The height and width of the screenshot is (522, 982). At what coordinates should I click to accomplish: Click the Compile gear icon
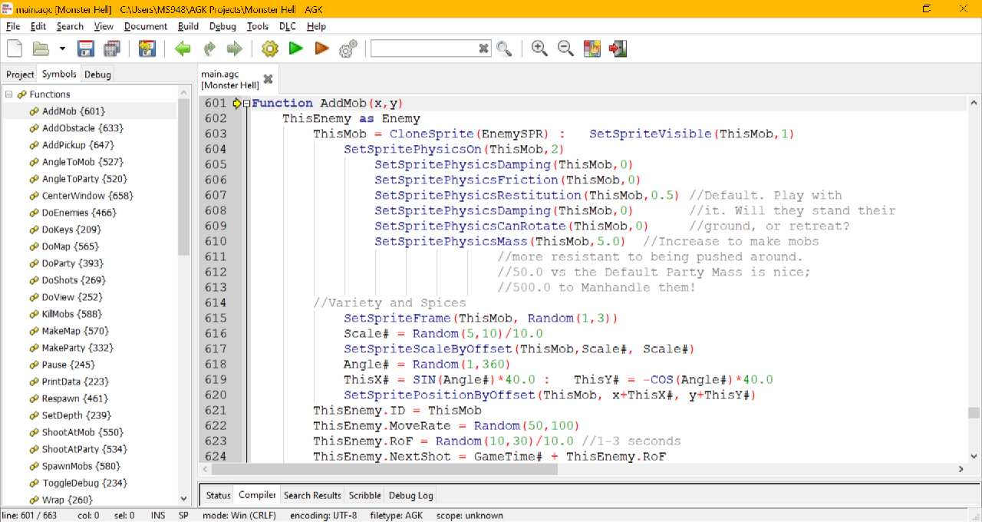[x=269, y=48]
